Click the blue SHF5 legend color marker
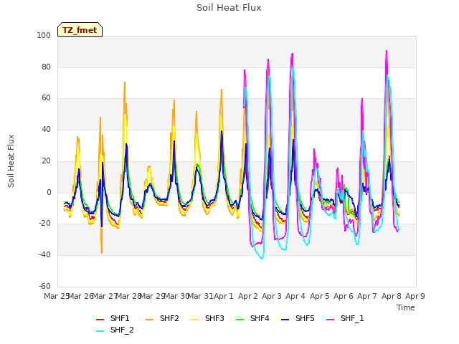Screen dimensions: 459x344 click(285, 320)
